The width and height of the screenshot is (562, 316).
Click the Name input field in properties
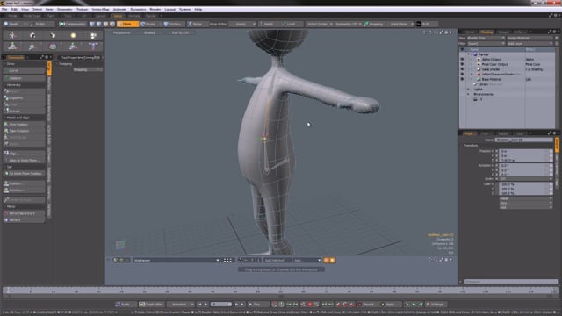click(523, 140)
